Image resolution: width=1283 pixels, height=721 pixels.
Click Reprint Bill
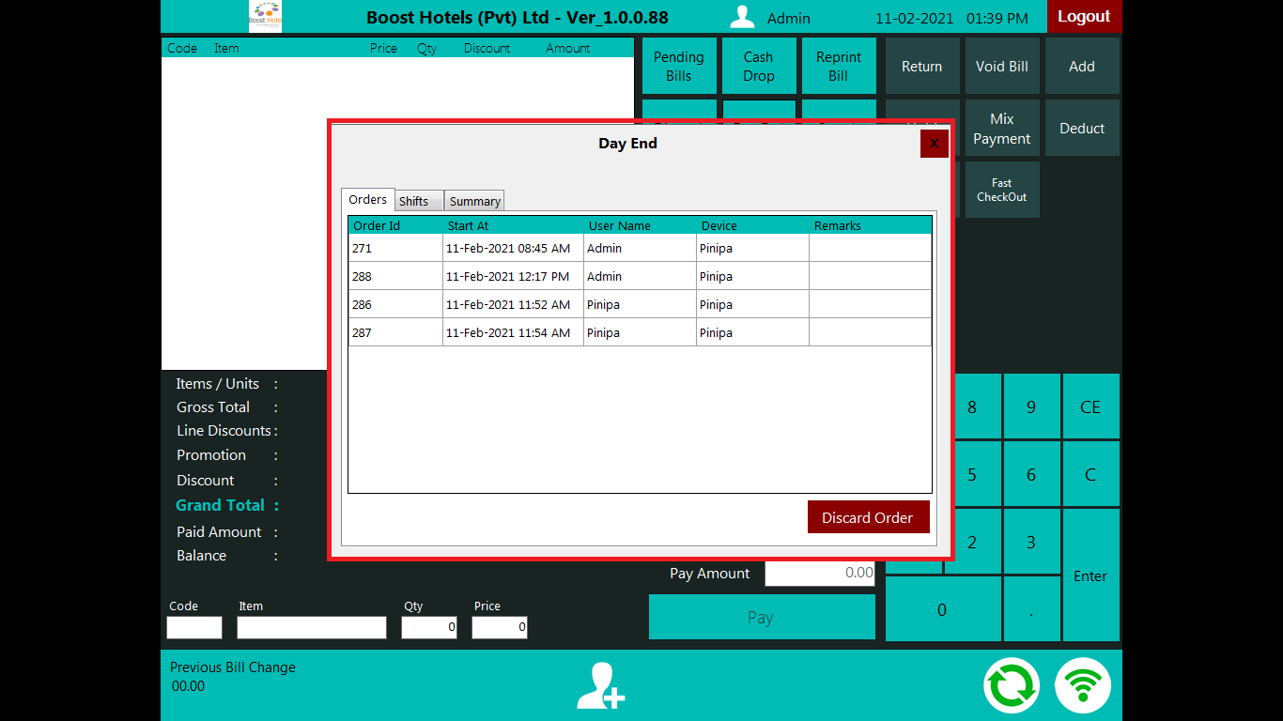point(839,67)
